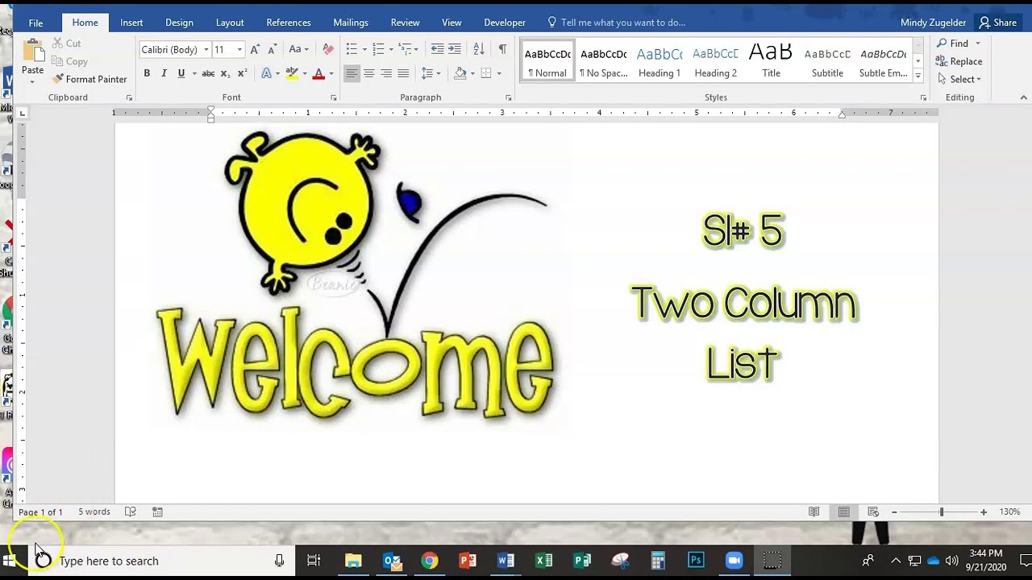
Task: Open the Change Case dropdown
Action: [298, 49]
